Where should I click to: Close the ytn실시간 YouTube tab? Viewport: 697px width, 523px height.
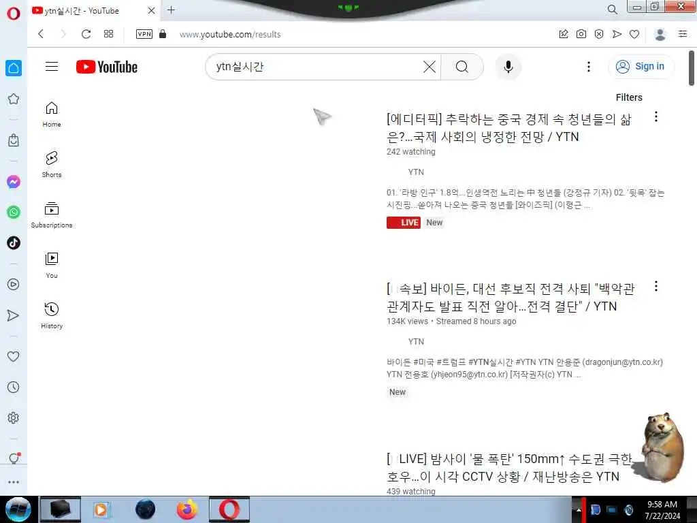(x=151, y=10)
